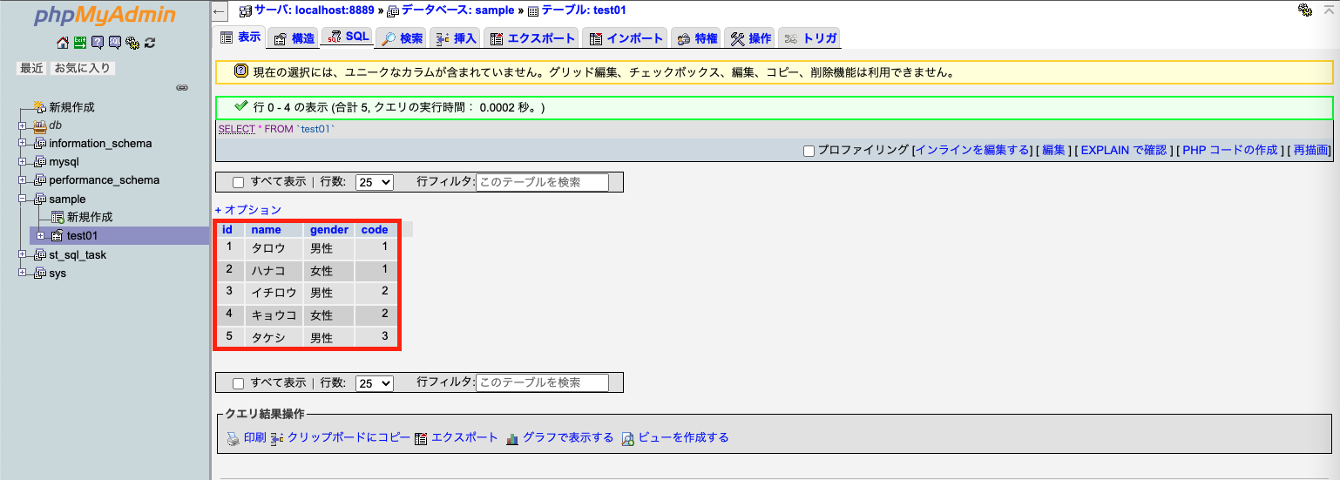Click the phpMyAdmin logo

105,17
